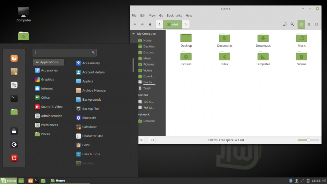This screenshot has height=184, width=327.
Task: Open the next-folder arrow beside path bar
Action: point(186,24)
